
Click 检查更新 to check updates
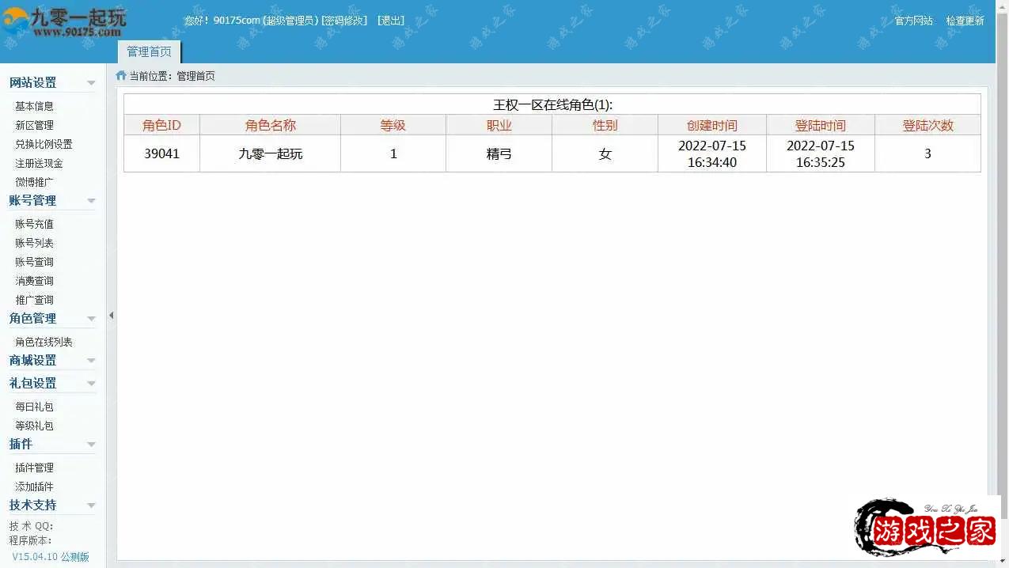point(964,21)
